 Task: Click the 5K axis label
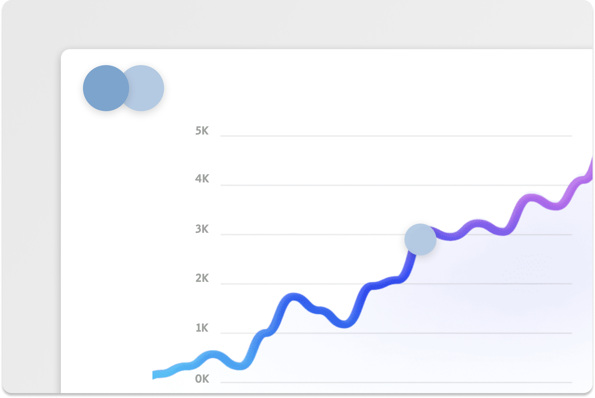(202, 131)
